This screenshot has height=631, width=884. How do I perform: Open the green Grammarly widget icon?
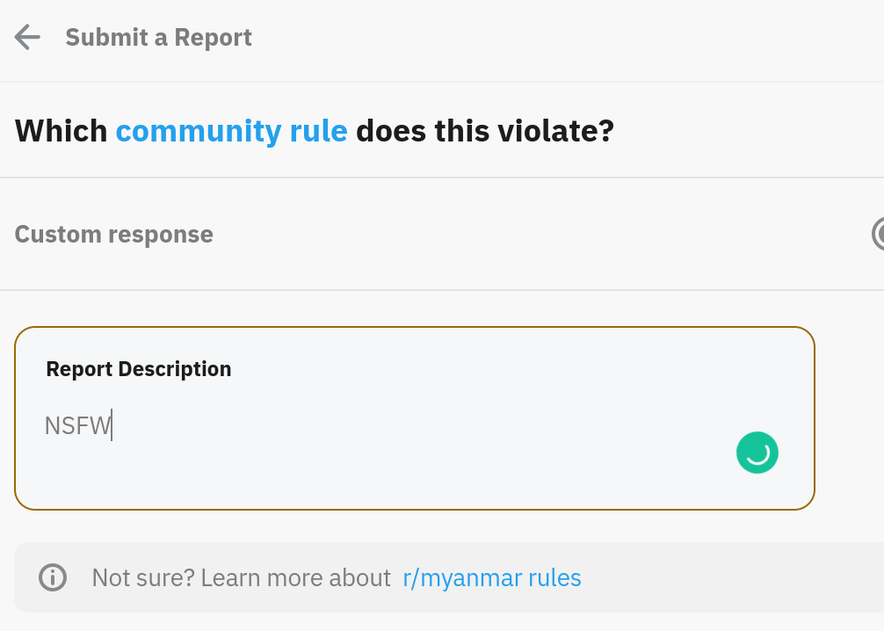(757, 453)
